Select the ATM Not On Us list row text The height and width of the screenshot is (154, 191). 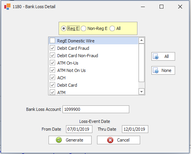(x=71, y=70)
